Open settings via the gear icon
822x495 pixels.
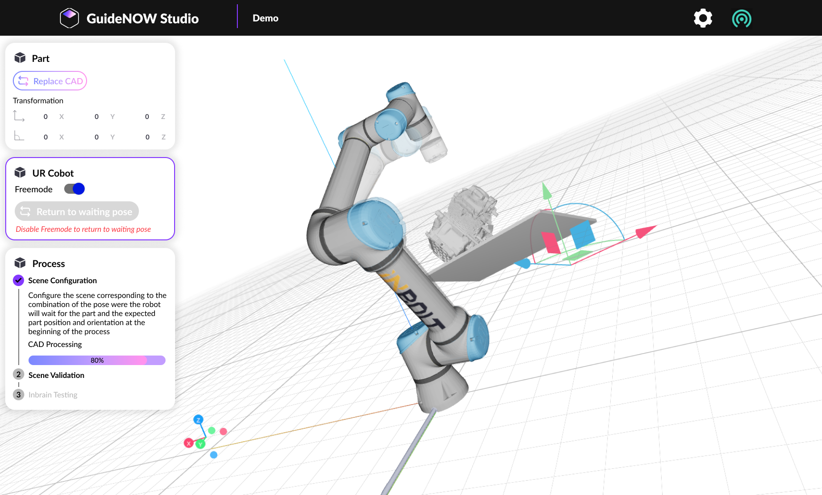coord(703,19)
